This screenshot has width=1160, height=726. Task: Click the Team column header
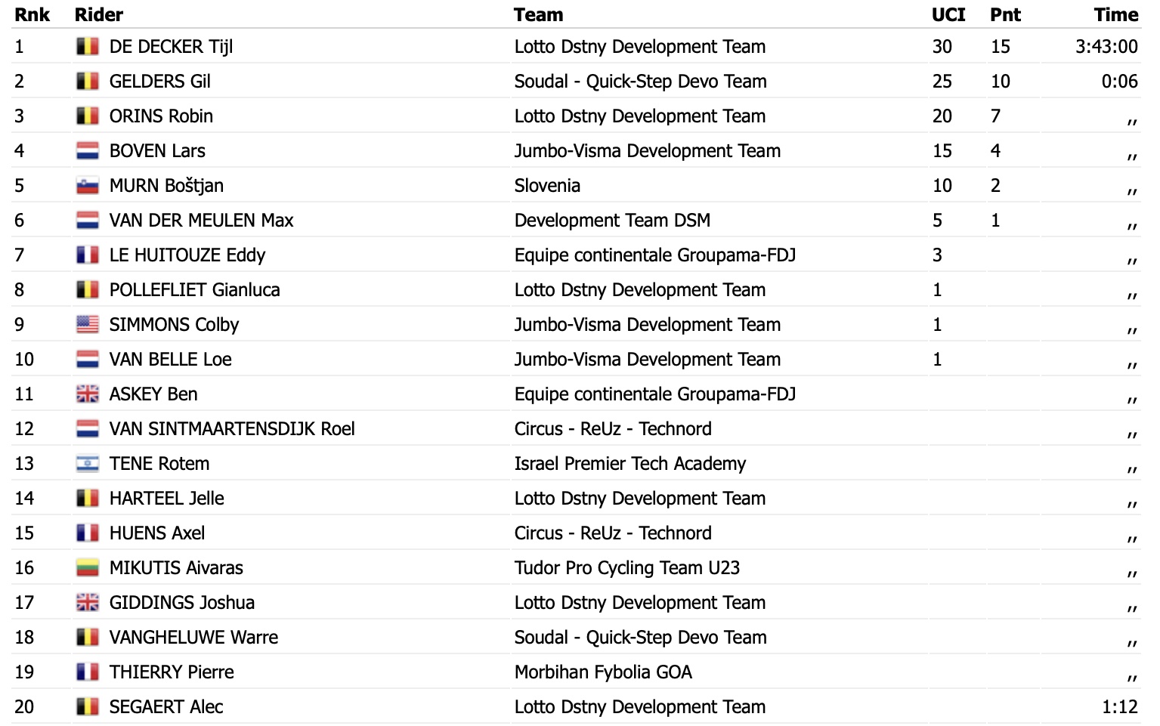538,14
